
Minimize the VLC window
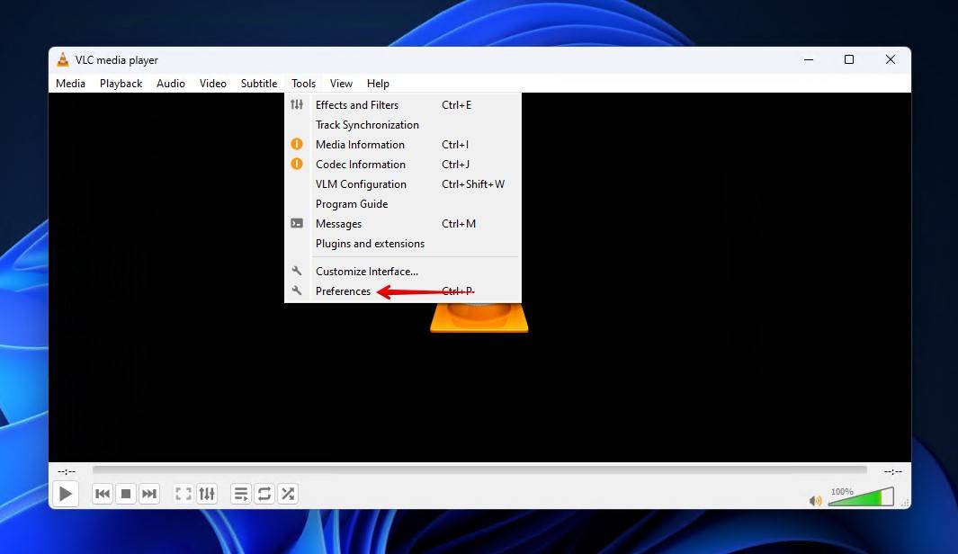pos(809,60)
